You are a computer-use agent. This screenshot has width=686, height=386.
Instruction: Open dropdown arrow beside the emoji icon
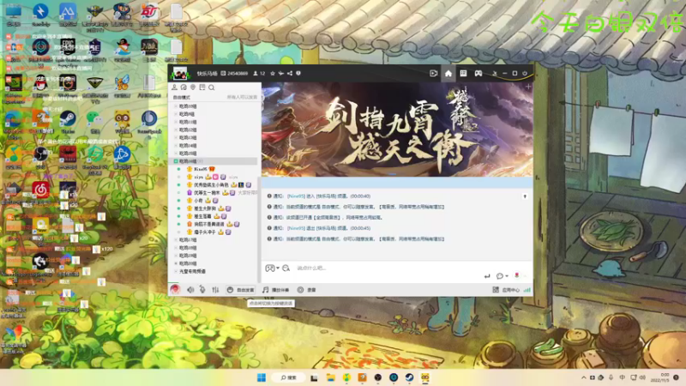pyautogui.click(x=278, y=268)
